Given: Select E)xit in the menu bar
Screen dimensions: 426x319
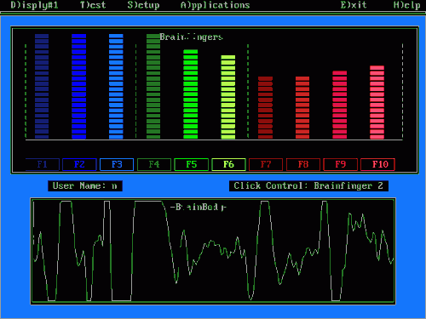Looking at the screenshot, I should (354, 5).
